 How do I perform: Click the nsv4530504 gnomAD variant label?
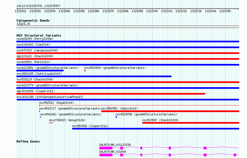click(x=115, y=68)
